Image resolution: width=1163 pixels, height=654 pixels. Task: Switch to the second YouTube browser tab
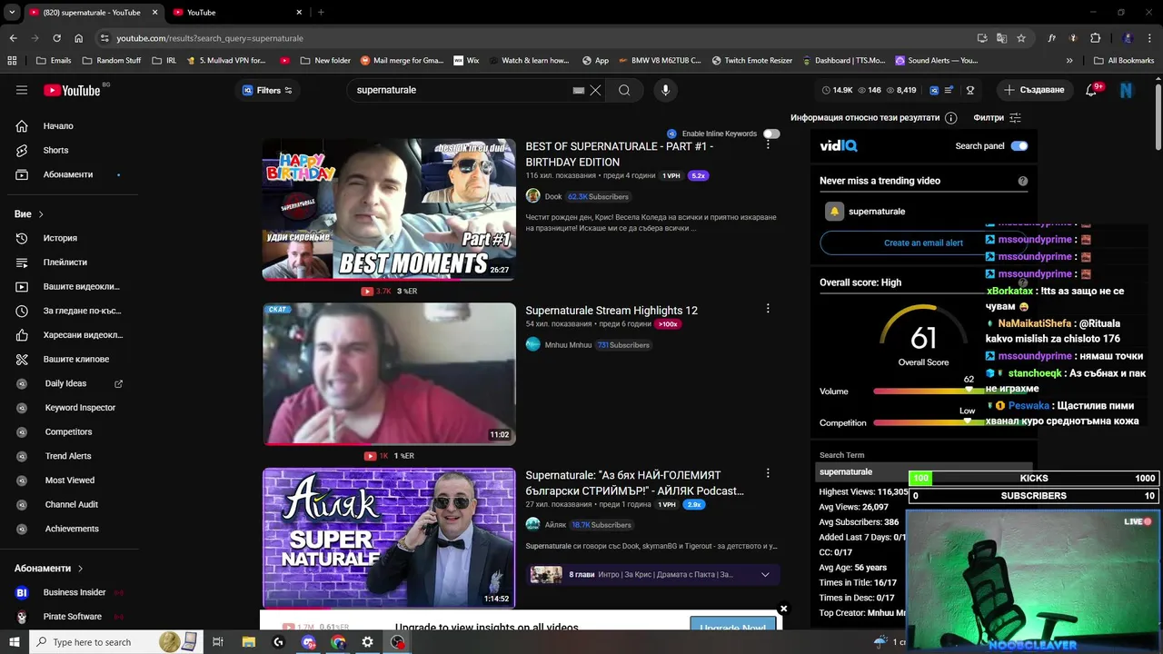tap(236, 13)
